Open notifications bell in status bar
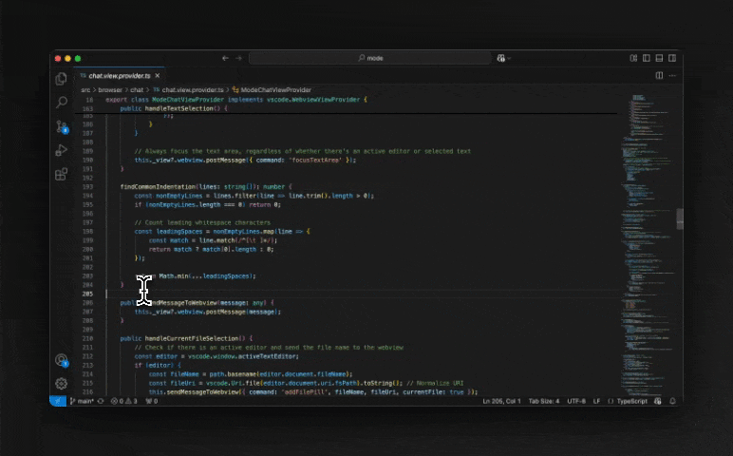This screenshot has height=456, width=733. click(x=672, y=401)
